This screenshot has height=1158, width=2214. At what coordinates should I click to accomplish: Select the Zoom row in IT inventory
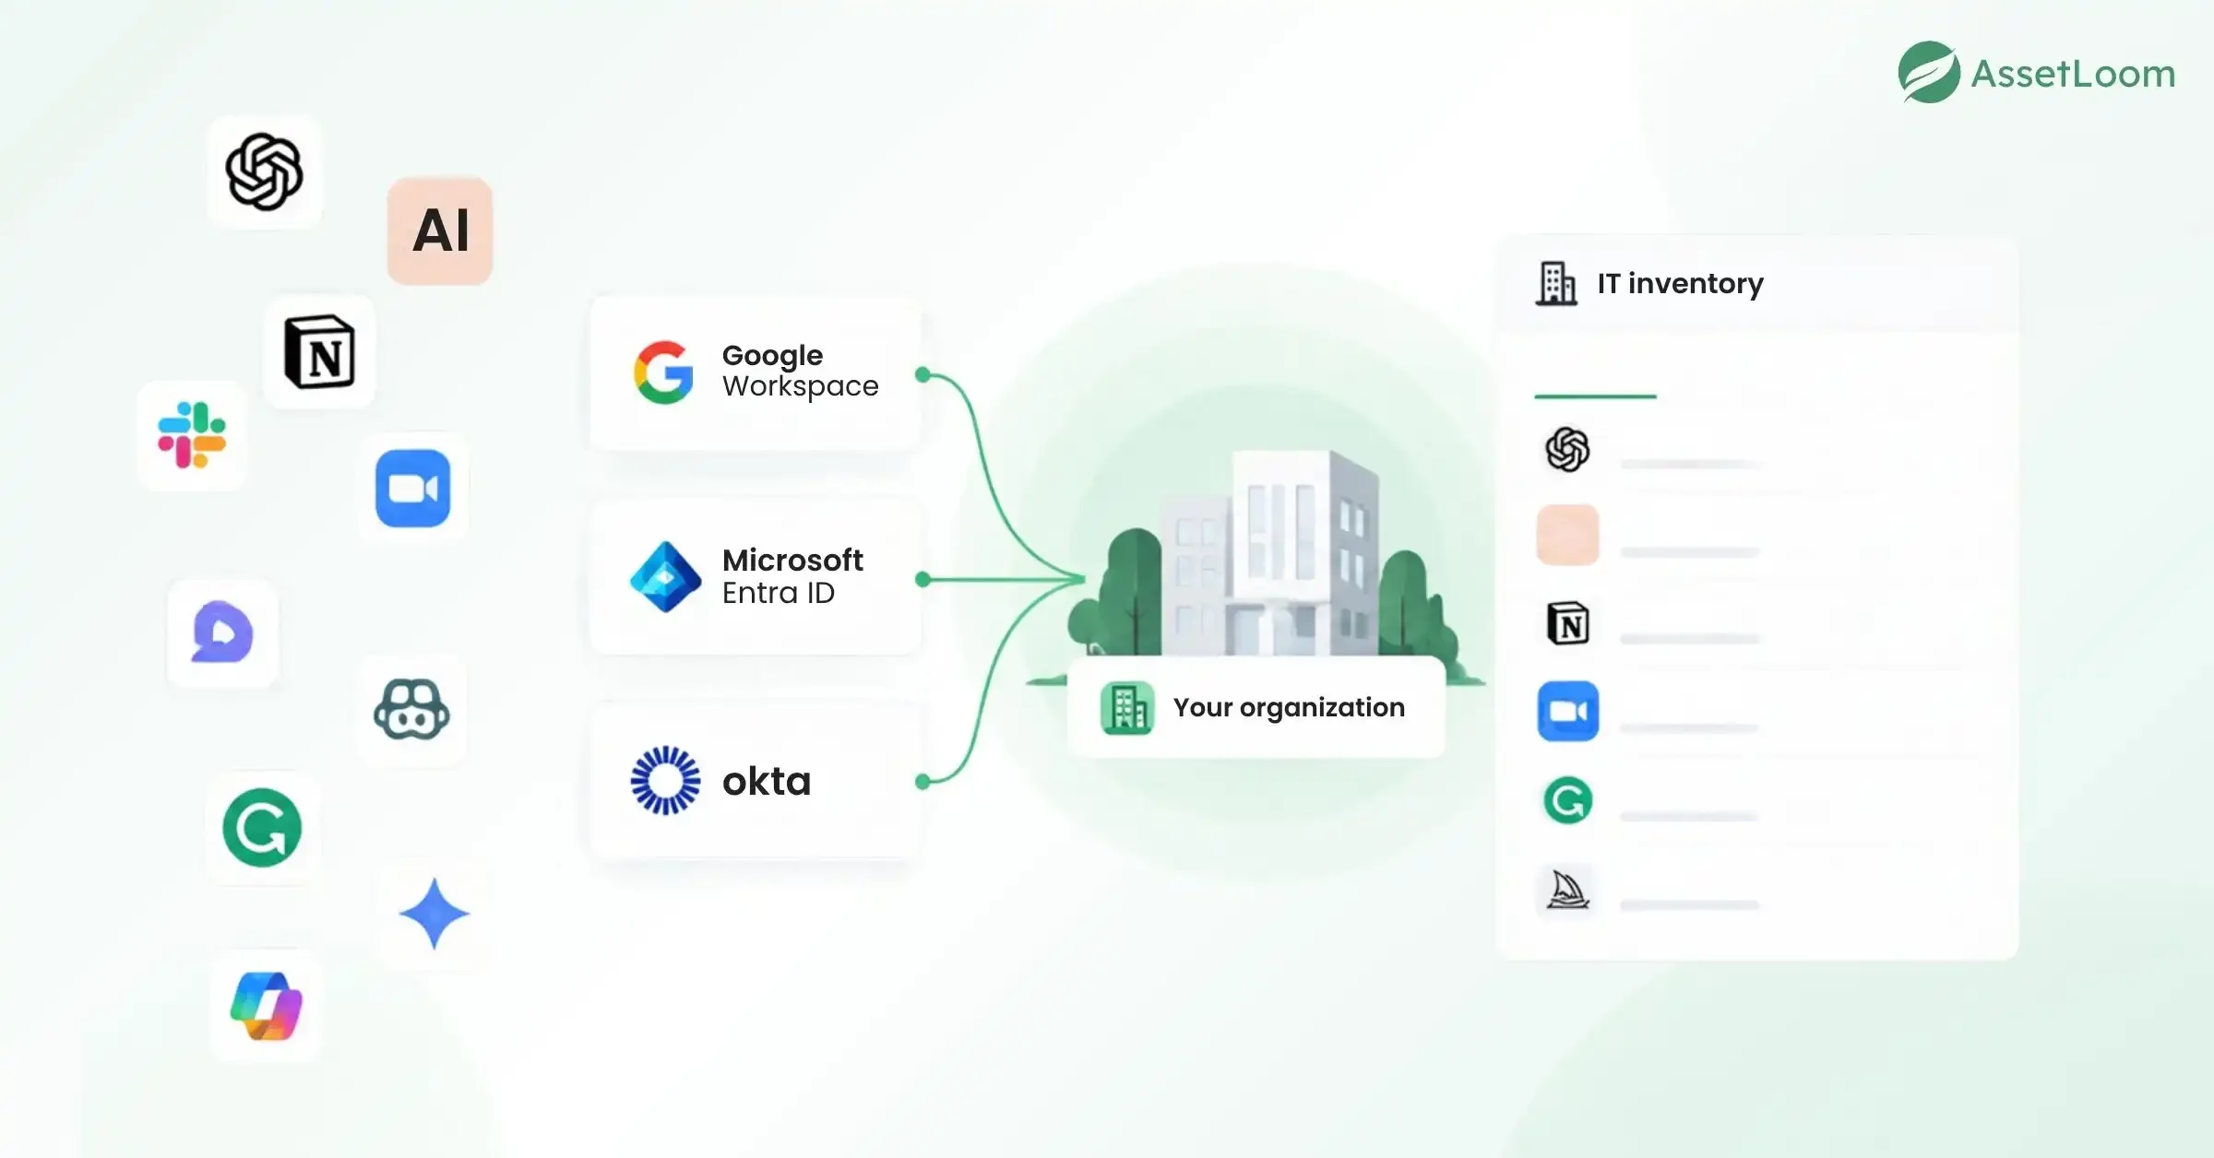pos(1757,712)
